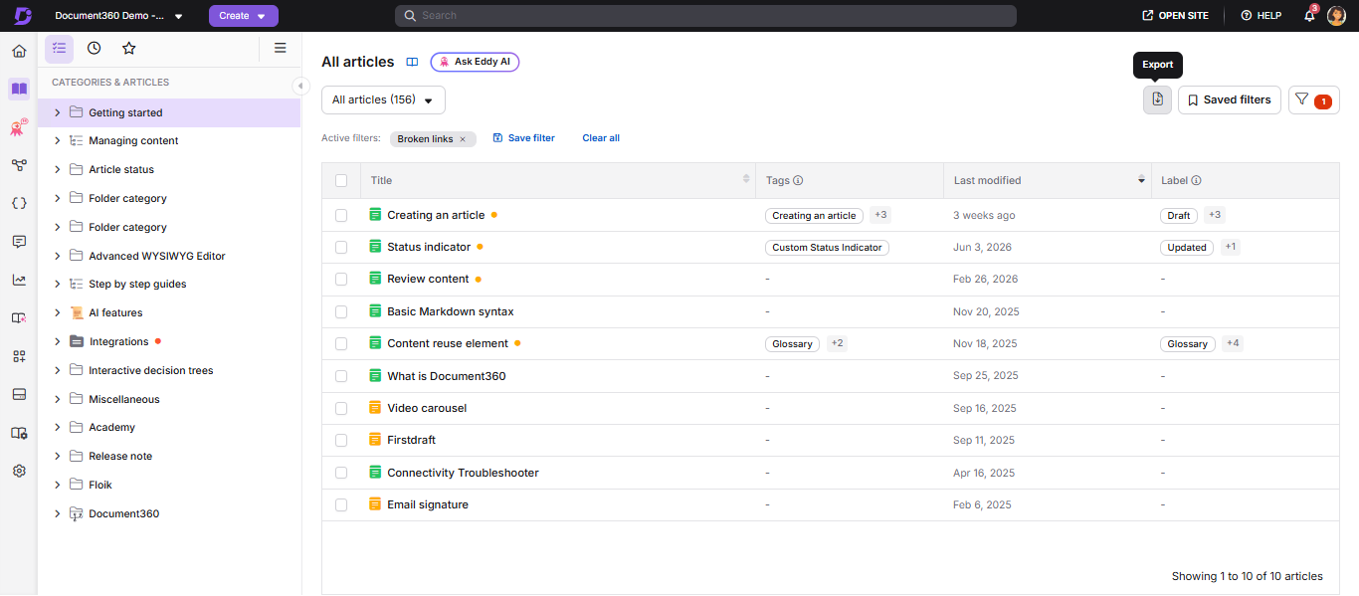Open the hamburger menu in category panel
This screenshot has height=596, width=1359.
pos(281,48)
